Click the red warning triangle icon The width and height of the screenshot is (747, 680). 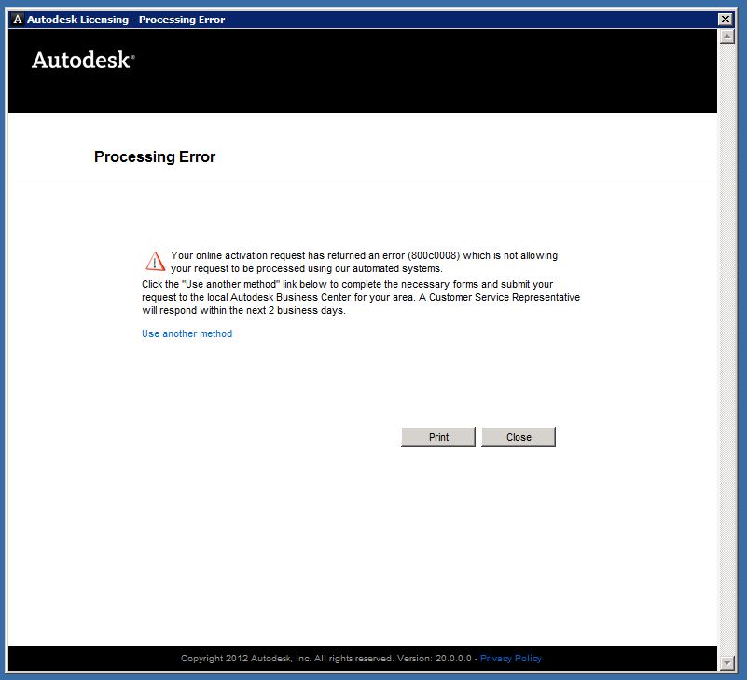pos(155,261)
